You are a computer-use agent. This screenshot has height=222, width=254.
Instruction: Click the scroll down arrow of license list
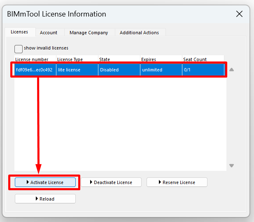tap(231, 165)
